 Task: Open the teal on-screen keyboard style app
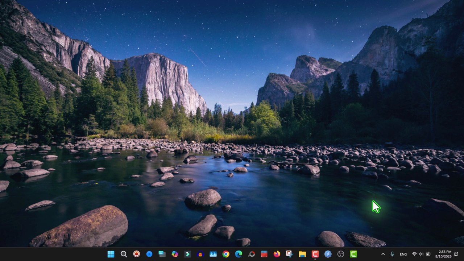coord(162,254)
